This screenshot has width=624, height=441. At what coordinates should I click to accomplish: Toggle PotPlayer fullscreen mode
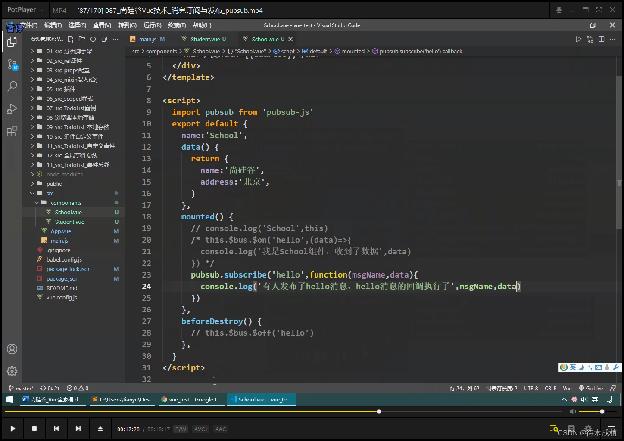[599, 10]
